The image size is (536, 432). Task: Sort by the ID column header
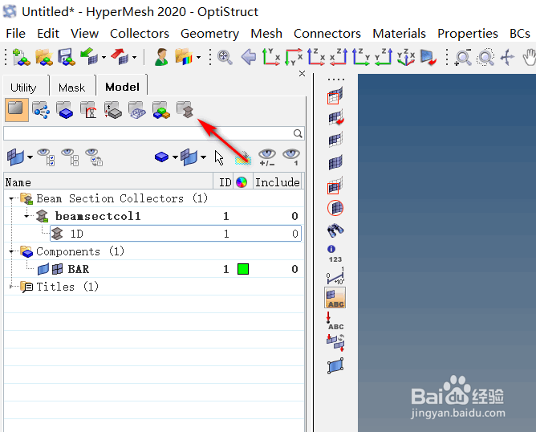click(x=225, y=182)
